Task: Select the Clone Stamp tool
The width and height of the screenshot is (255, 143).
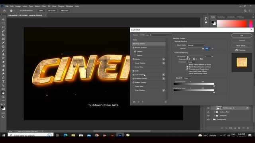Action: [x=3, y=54]
